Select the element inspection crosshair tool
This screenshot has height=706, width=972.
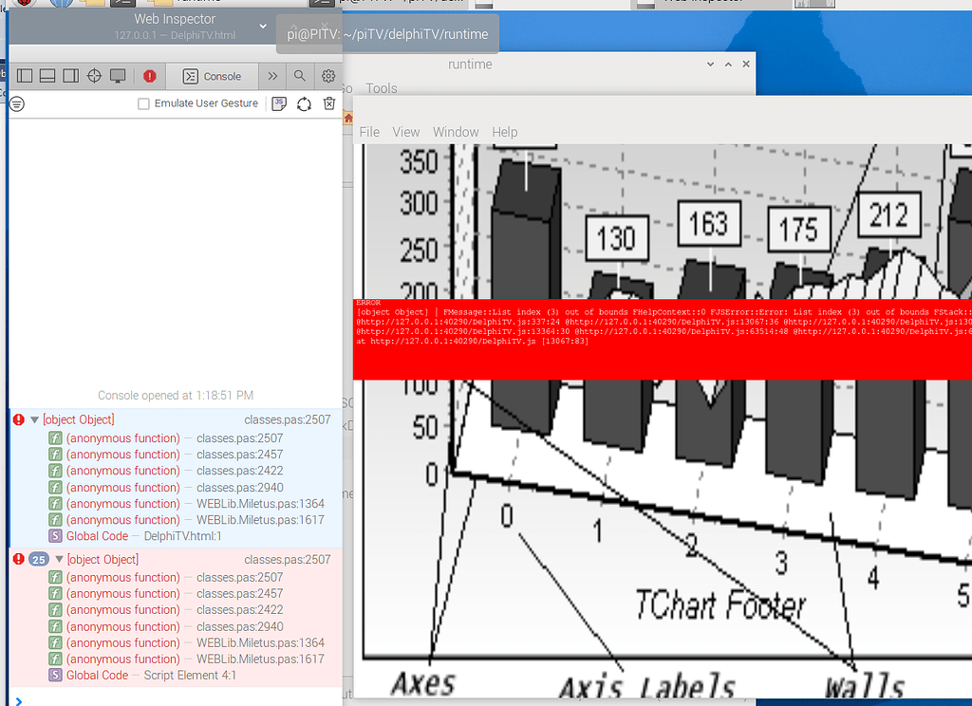[x=95, y=76]
